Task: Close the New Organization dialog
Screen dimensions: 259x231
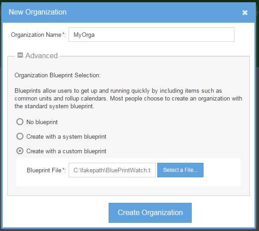Action: (x=245, y=13)
